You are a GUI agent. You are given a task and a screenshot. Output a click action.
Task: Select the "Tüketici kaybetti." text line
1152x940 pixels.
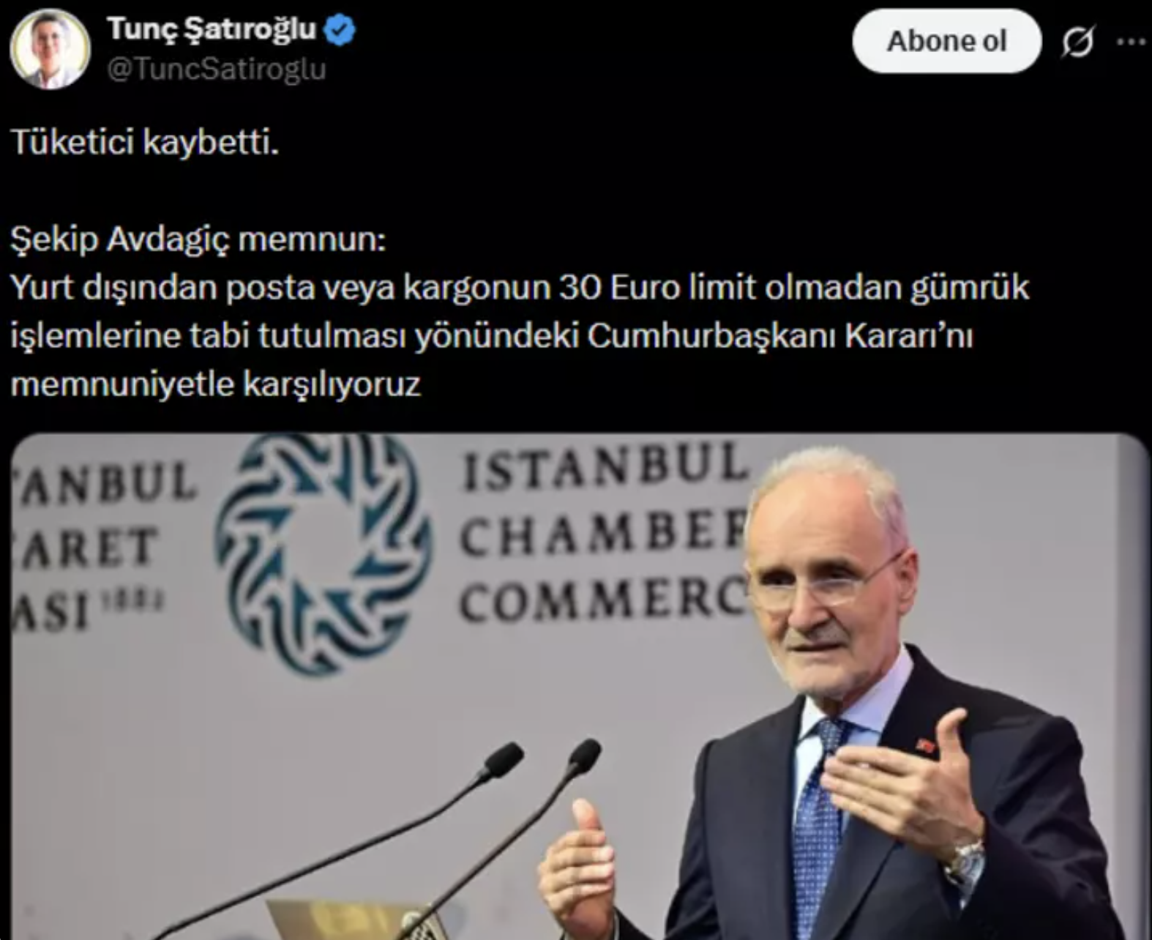(145, 141)
